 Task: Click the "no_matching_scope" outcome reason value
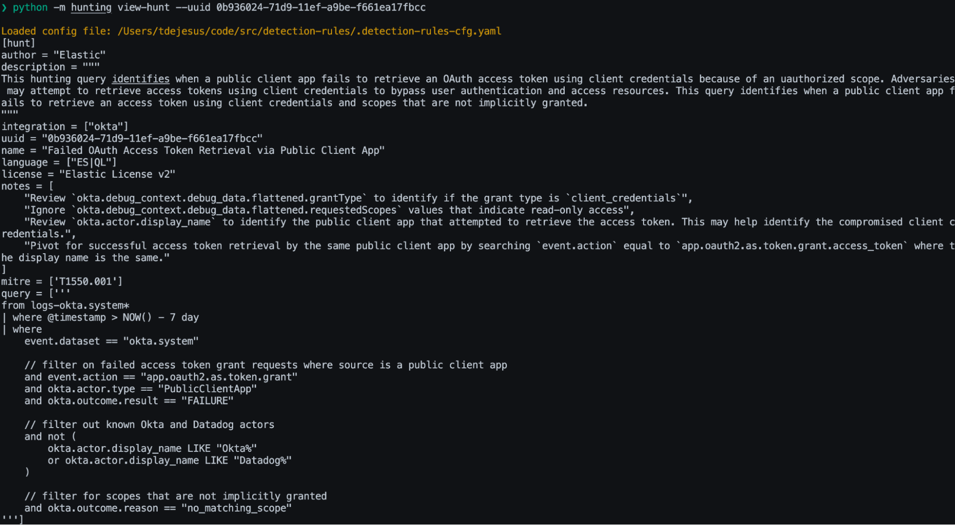236,508
